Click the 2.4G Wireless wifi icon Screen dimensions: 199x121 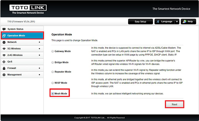[x=4, y=55]
